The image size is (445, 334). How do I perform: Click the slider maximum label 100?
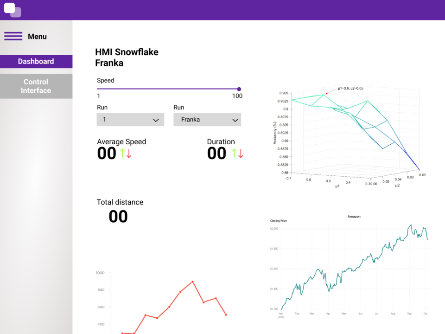coord(237,96)
